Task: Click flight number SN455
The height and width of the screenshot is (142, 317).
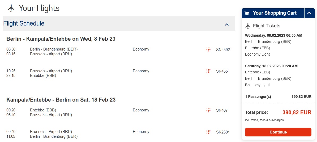Action: (222, 71)
